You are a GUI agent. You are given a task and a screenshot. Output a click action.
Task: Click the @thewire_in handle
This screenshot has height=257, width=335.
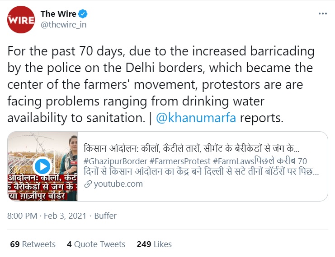point(63,25)
